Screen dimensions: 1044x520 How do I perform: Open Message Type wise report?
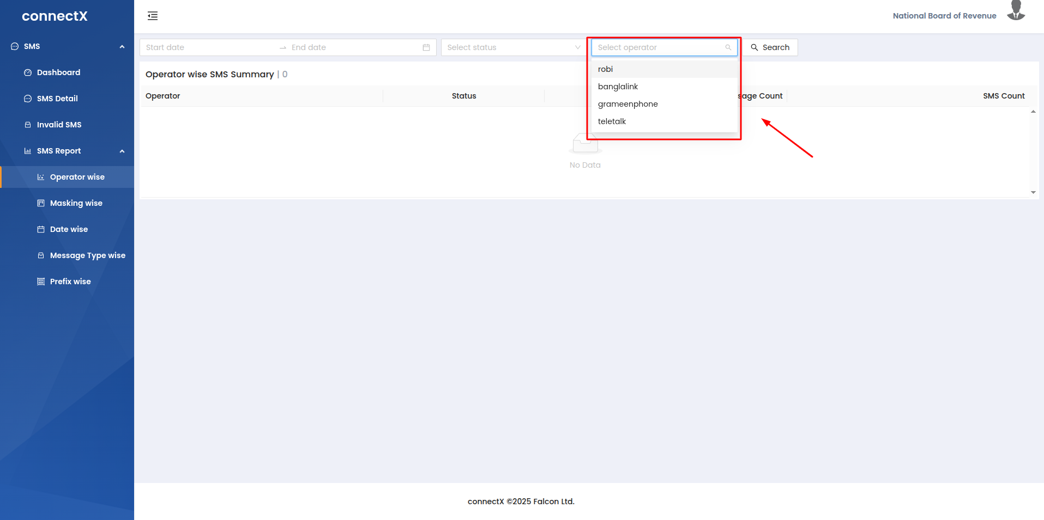click(87, 255)
